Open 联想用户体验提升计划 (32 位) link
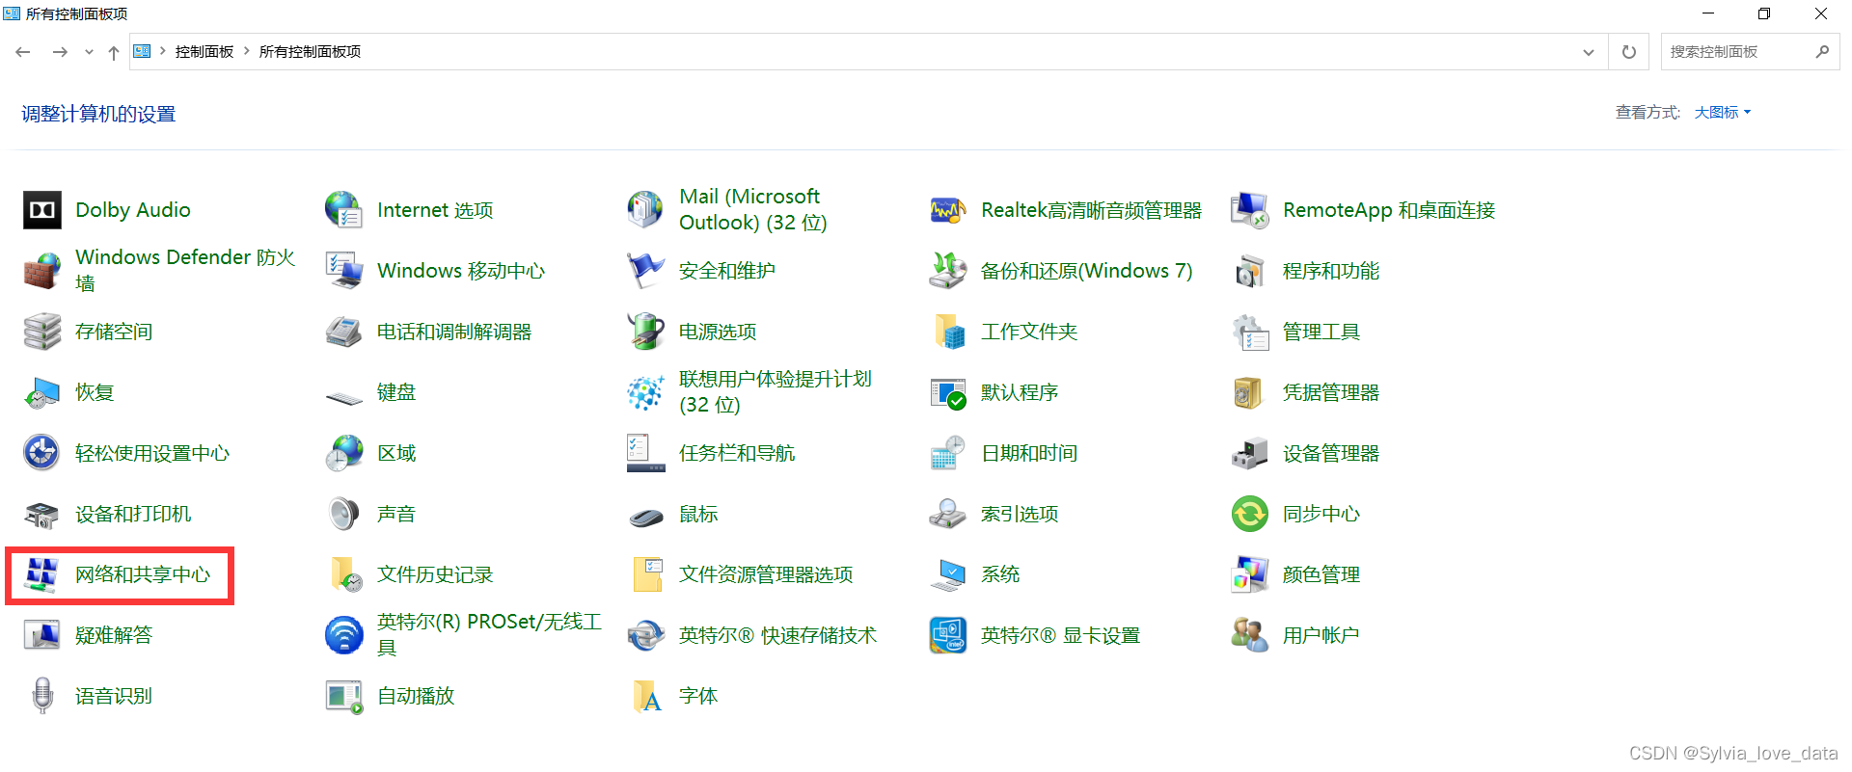This screenshot has width=1852, height=772. coord(776,392)
